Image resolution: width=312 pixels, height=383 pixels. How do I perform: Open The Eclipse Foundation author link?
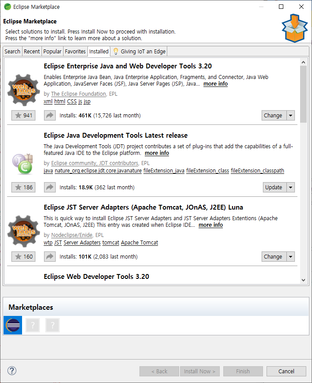[79, 94]
